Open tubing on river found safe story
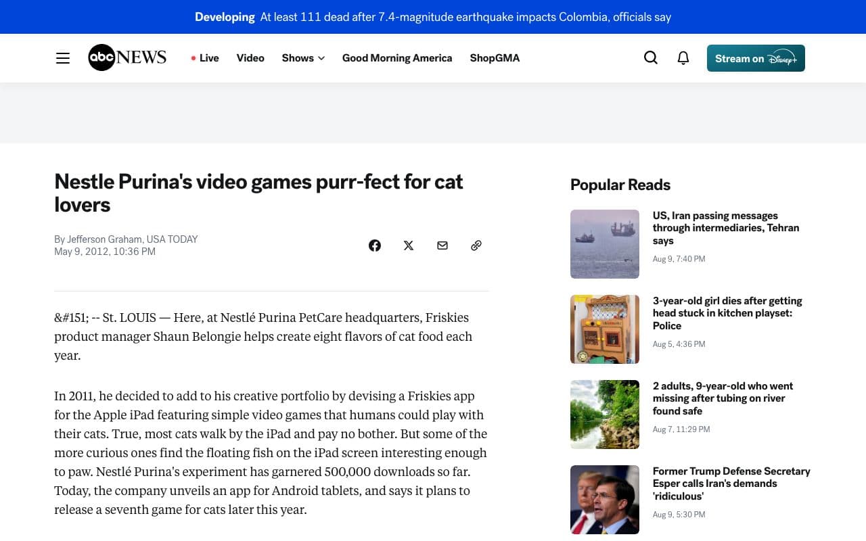This screenshot has height=541, width=866. [x=723, y=398]
